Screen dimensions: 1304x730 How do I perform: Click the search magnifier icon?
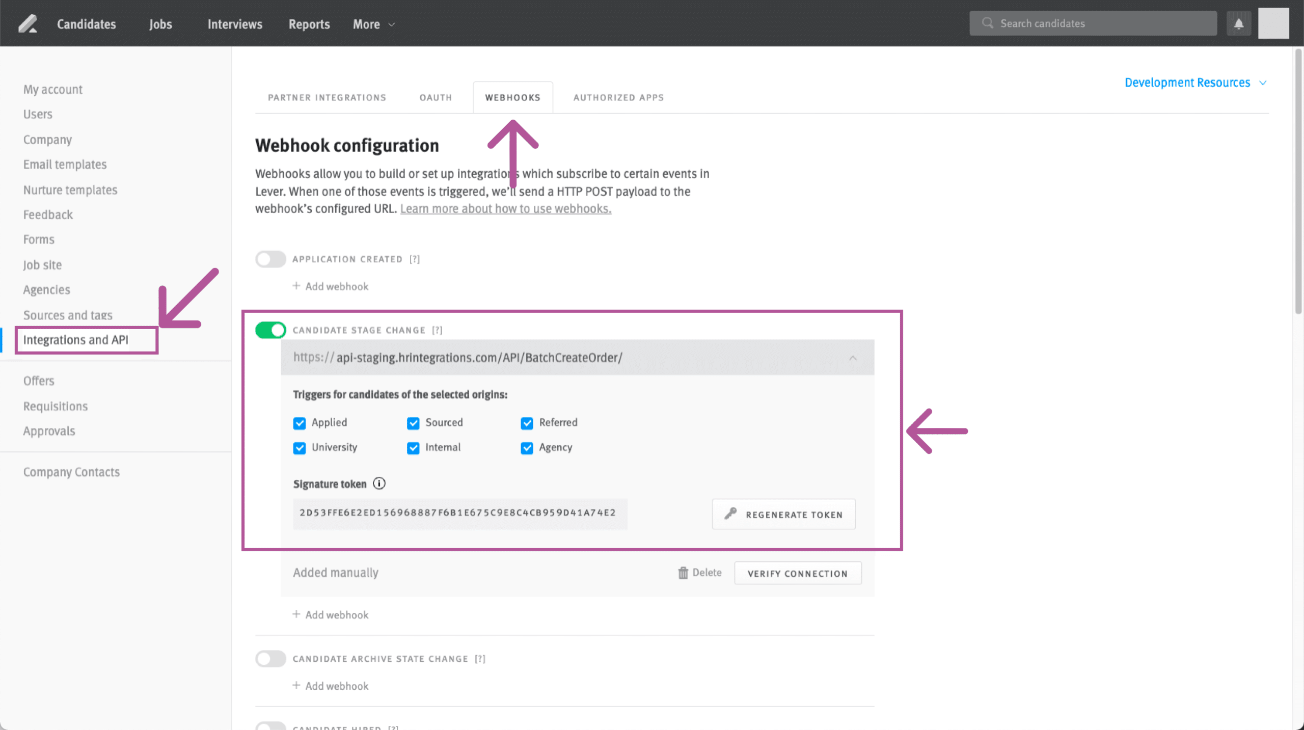point(987,23)
